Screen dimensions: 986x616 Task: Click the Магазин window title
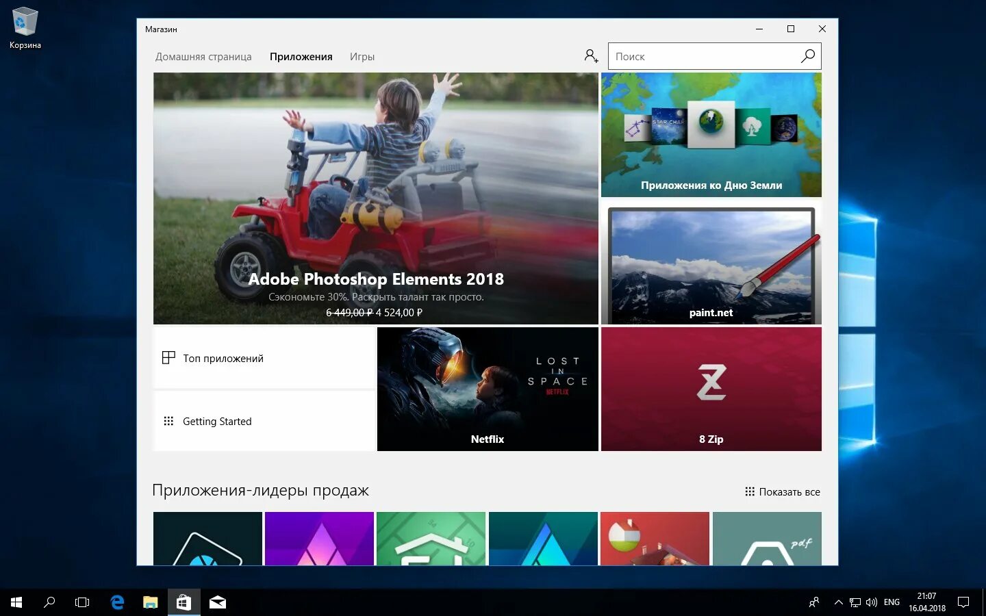[161, 29]
